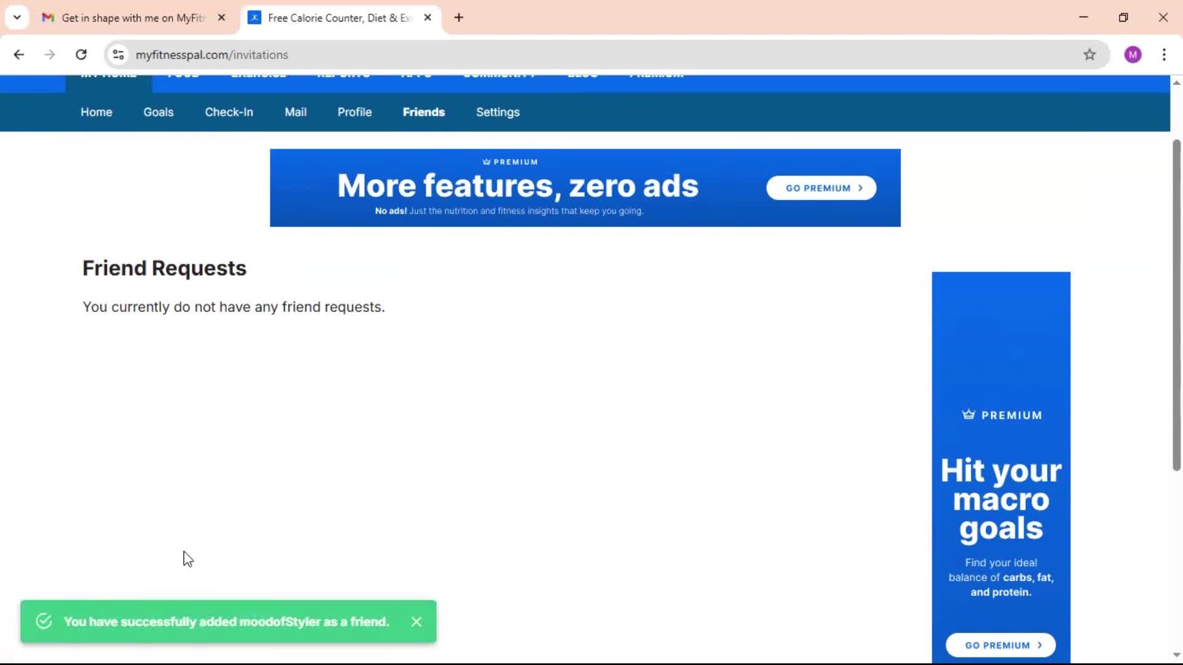Select the Friends menu item
1183x665 pixels.
tap(424, 112)
